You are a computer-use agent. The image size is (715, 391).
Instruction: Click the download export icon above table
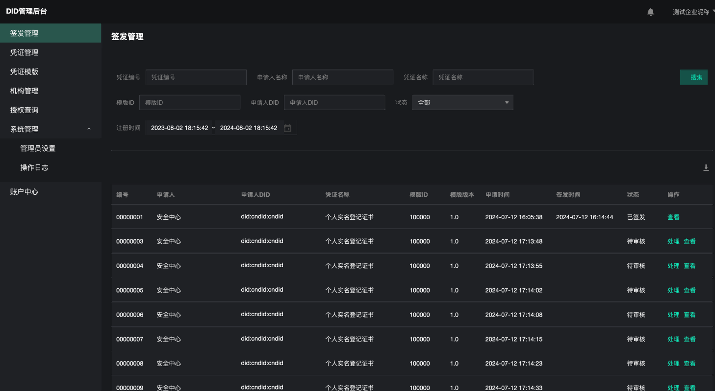tap(706, 168)
